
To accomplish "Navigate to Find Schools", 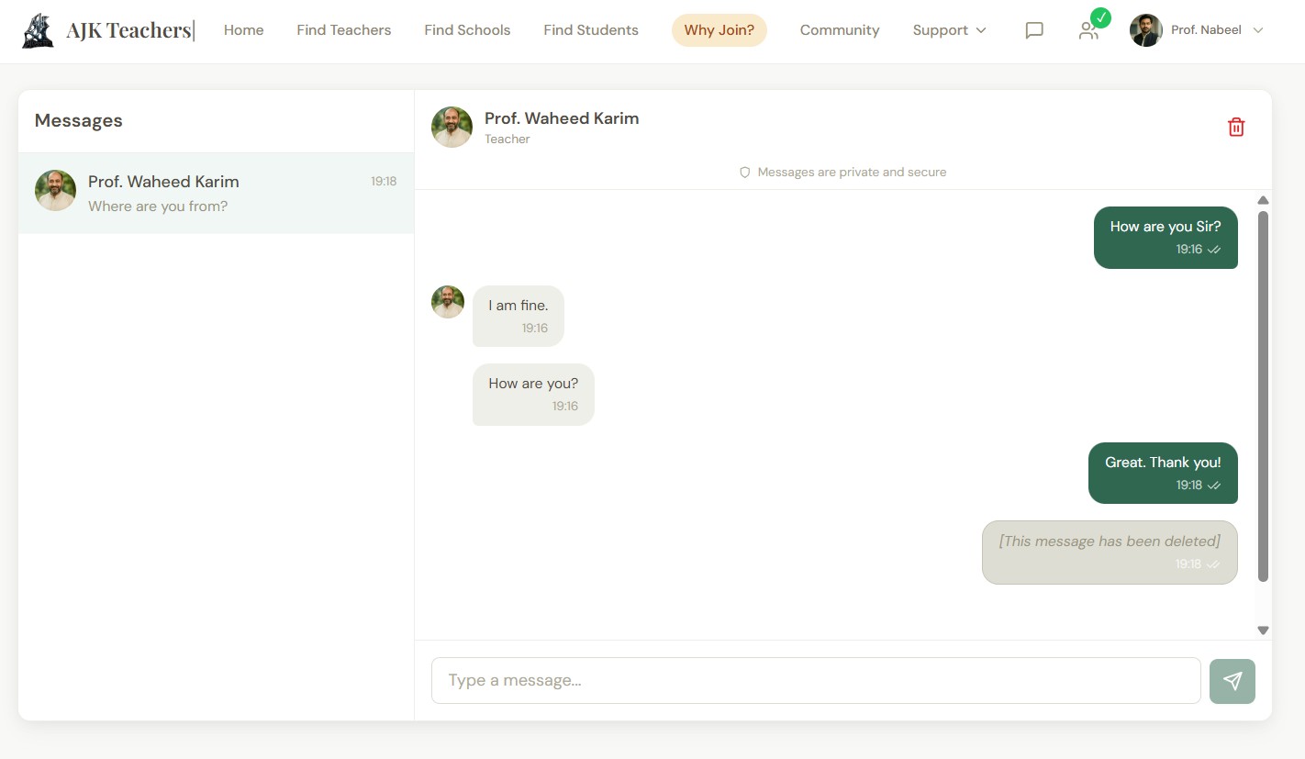I will [x=467, y=30].
